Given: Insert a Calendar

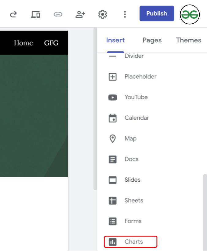Looking at the screenshot, I should [x=137, y=118].
